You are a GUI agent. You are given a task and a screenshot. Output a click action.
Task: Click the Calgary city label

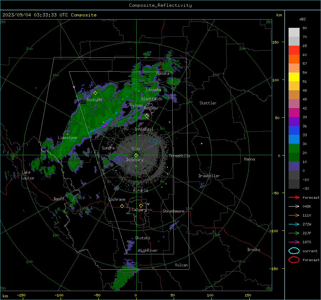pos(139,210)
